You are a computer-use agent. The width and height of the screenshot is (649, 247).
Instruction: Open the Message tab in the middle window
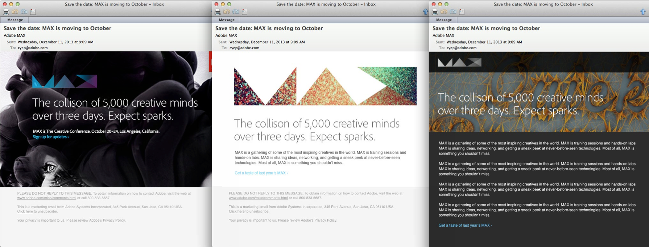(227, 20)
